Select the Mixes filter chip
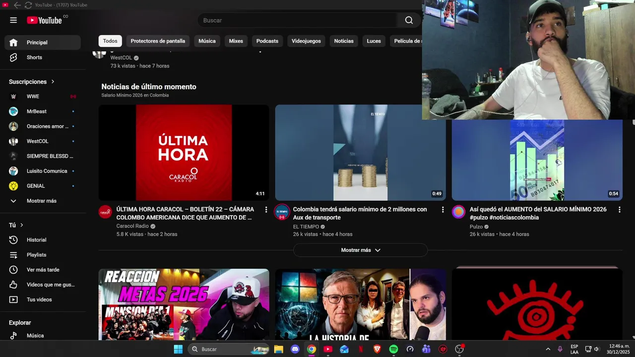635x357 pixels. point(236,41)
